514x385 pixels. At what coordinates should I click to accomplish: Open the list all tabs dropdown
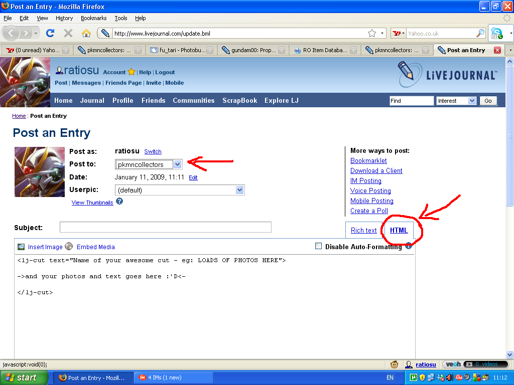[510, 50]
